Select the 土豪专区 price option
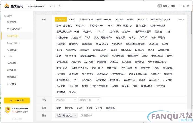This screenshot has width=193, height=123. click(111, 108)
